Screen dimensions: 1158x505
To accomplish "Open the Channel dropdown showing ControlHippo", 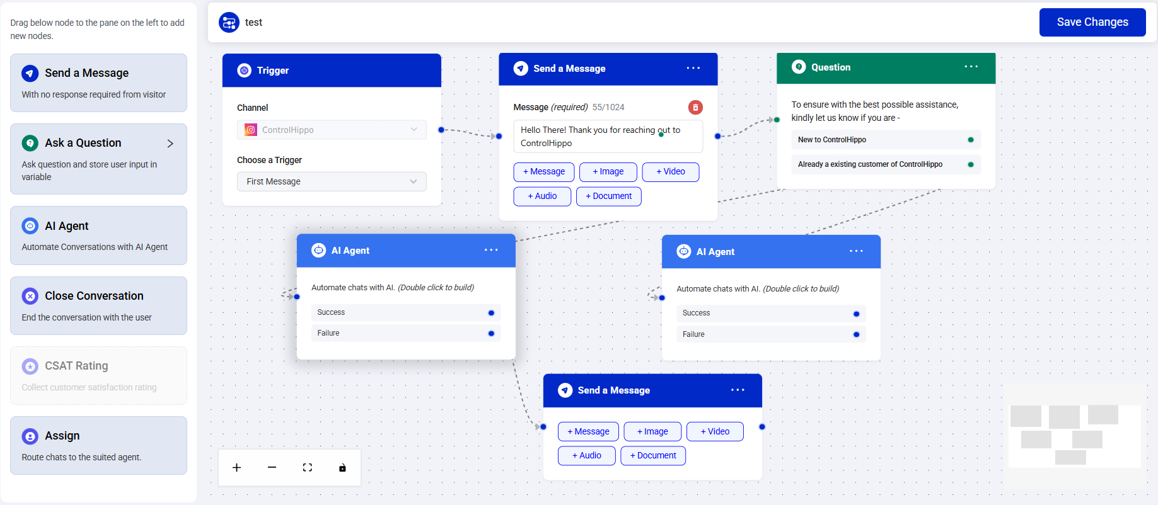I will pyautogui.click(x=332, y=130).
